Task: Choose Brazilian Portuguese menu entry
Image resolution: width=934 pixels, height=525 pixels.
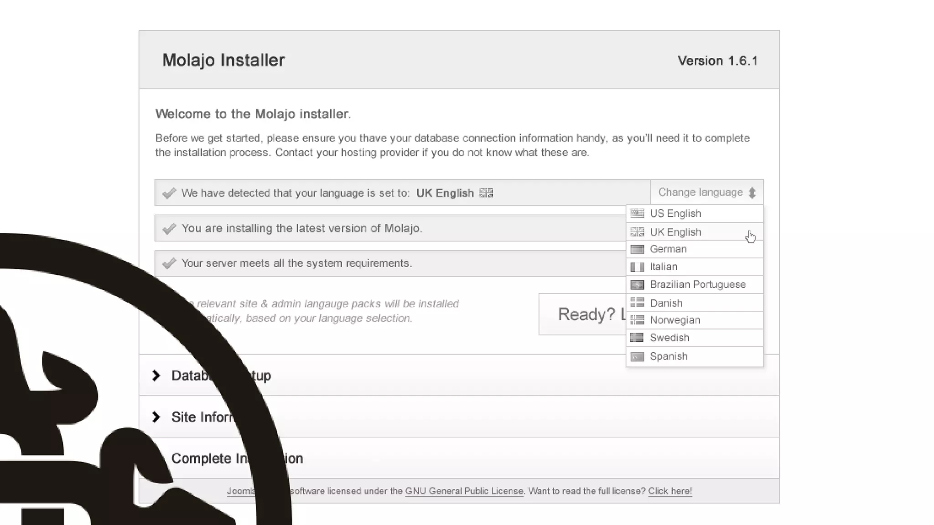Action: click(x=697, y=285)
